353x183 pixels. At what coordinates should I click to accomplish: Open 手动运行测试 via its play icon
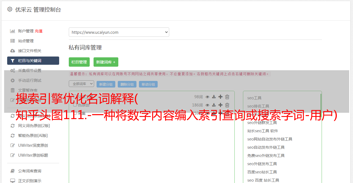point(12,80)
